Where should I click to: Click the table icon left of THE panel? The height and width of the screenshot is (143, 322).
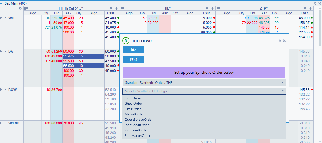pyautogui.click(x=123, y=8)
